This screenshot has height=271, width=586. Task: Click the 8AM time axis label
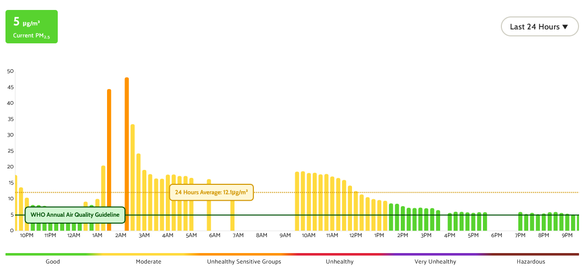[261, 235]
